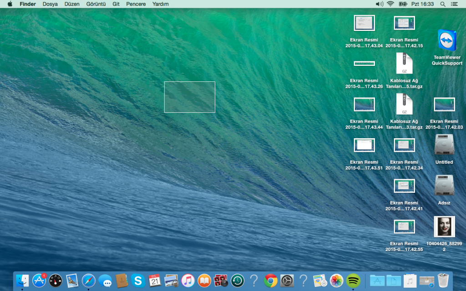Select the portrait photo 10404426_88299 thumbnail

pyautogui.click(x=444, y=226)
